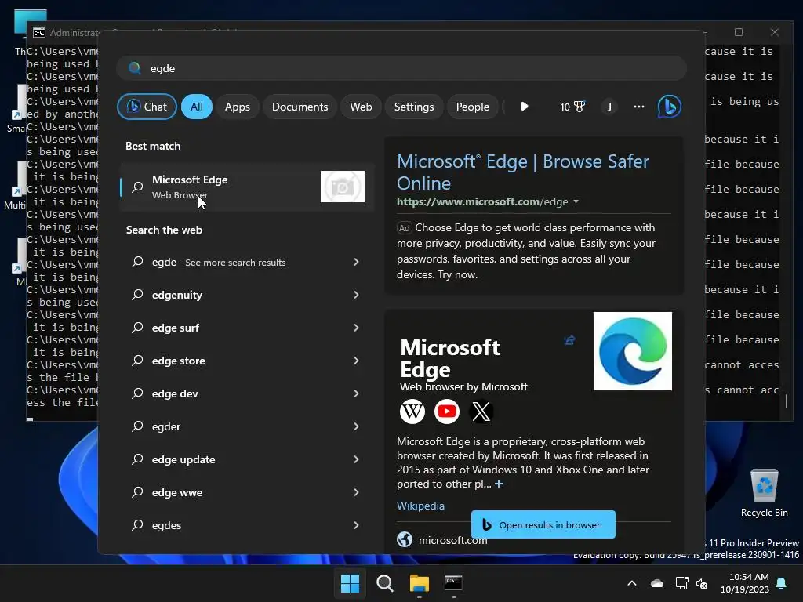Open the microsoft.com link
The height and width of the screenshot is (602, 803).
point(452,540)
